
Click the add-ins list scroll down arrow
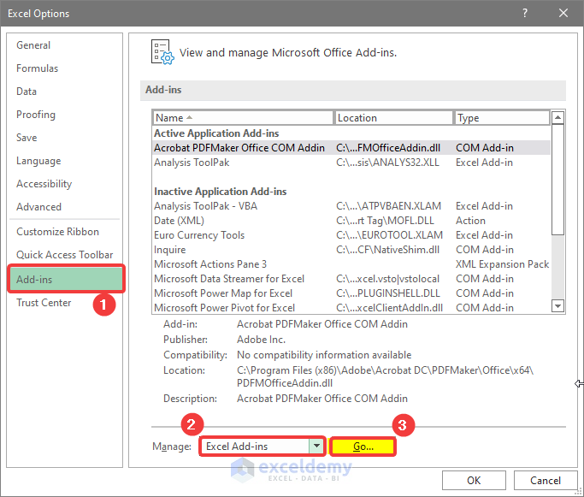click(x=557, y=306)
